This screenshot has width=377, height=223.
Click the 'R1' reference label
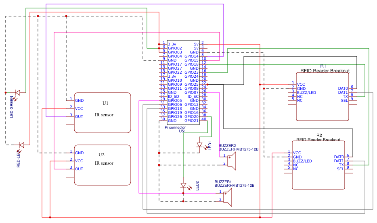coord(323,66)
